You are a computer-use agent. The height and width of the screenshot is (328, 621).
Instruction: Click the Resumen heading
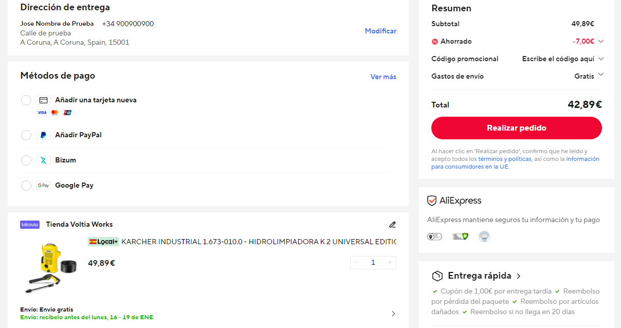pyautogui.click(x=451, y=8)
